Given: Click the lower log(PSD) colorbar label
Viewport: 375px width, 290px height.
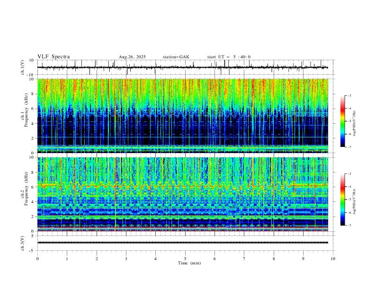Looking at the screenshot, I should [x=355, y=202].
